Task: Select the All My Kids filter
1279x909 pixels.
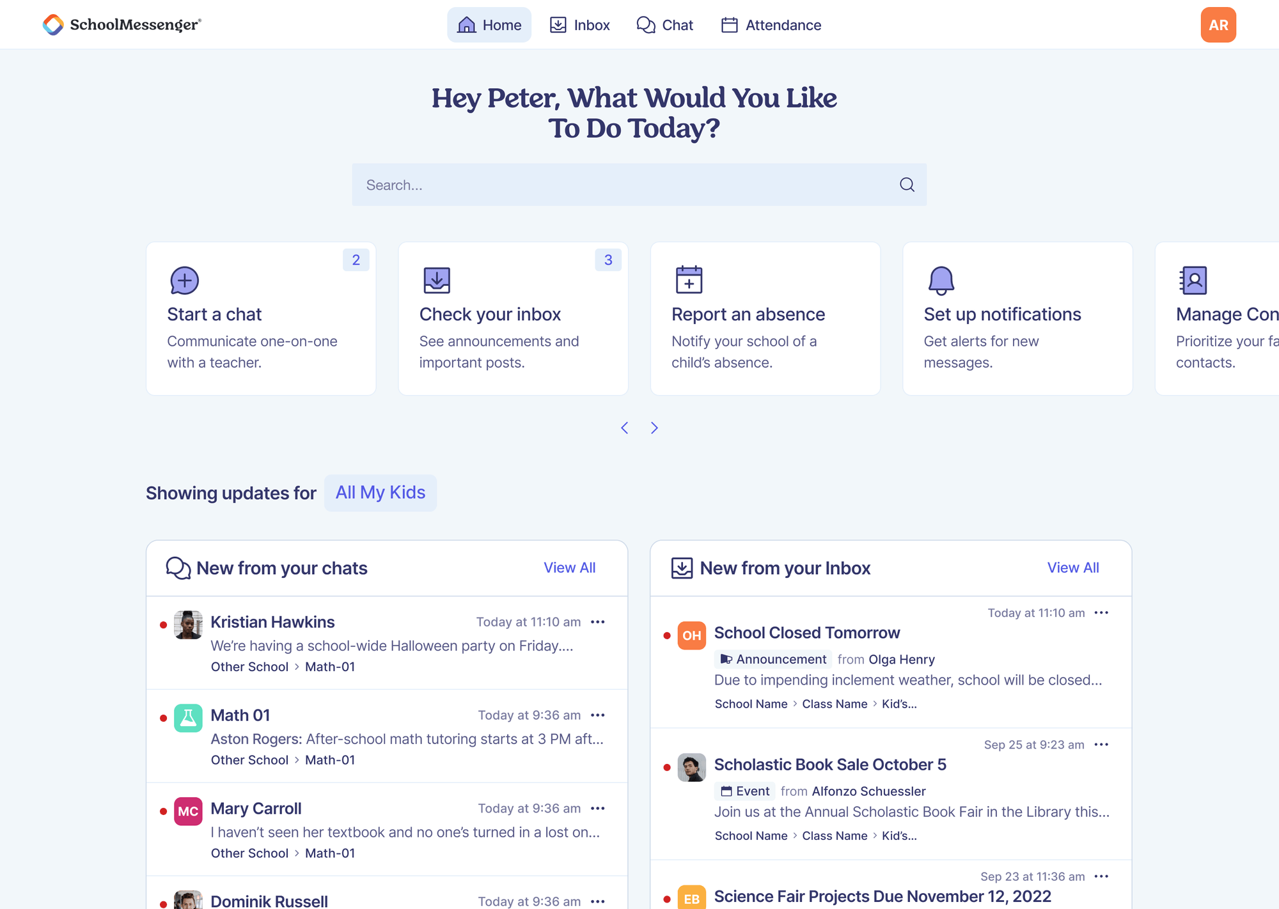Action: tap(380, 492)
